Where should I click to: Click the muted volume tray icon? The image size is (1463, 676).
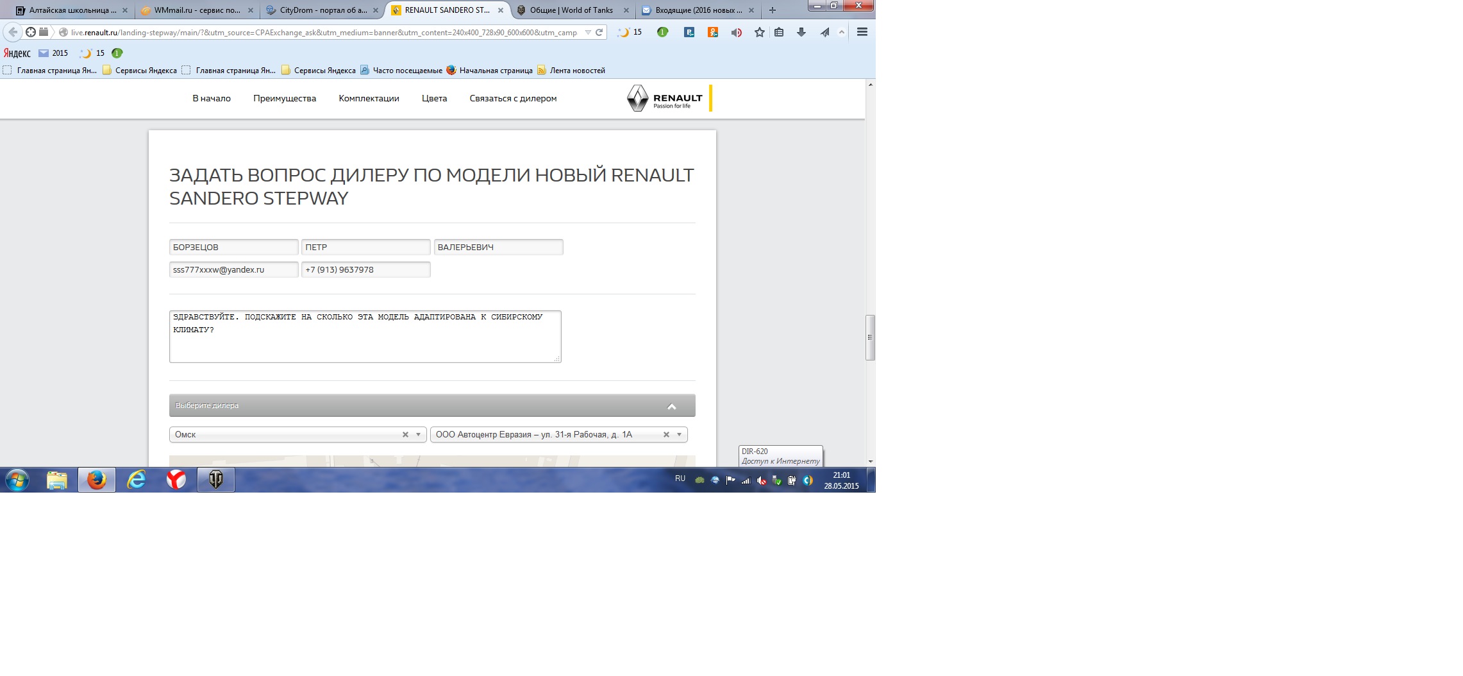click(761, 480)
